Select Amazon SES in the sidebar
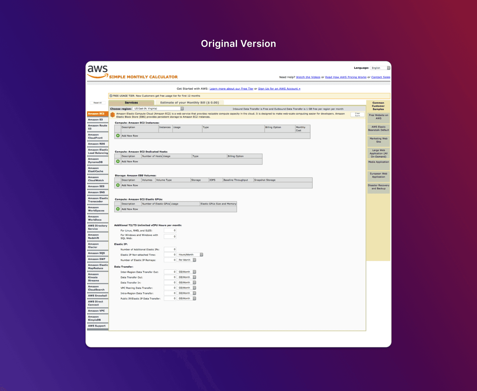 coord(98,186)
